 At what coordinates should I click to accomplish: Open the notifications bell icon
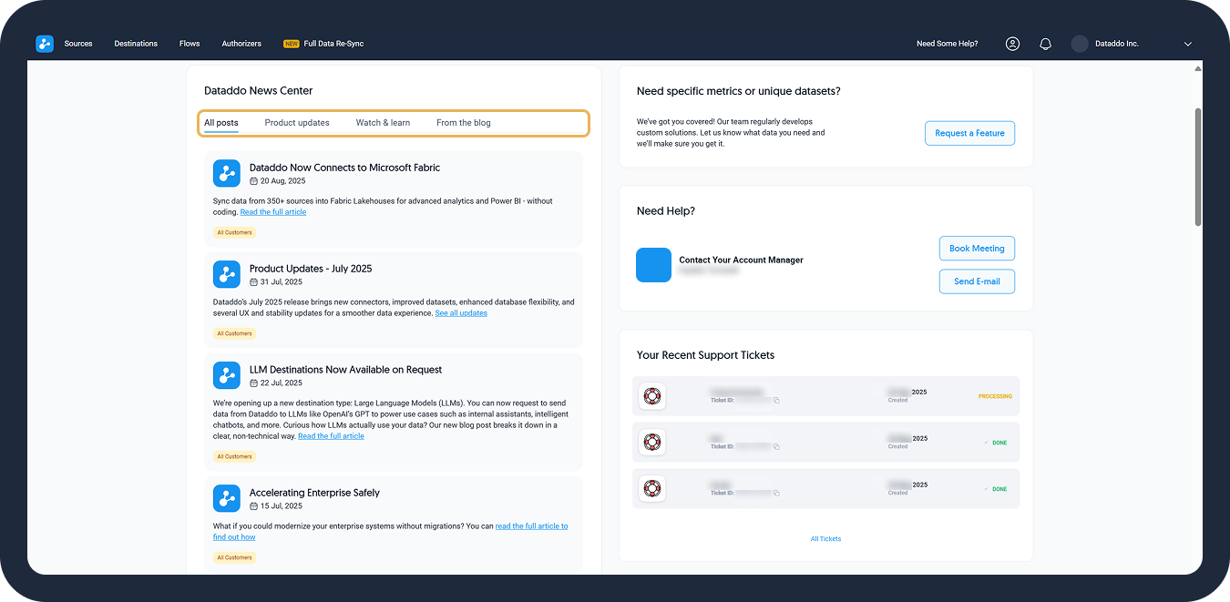click(1045, 44)
